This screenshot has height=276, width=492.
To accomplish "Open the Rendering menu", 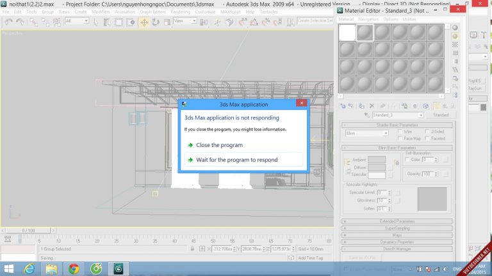I will [181, 12].
